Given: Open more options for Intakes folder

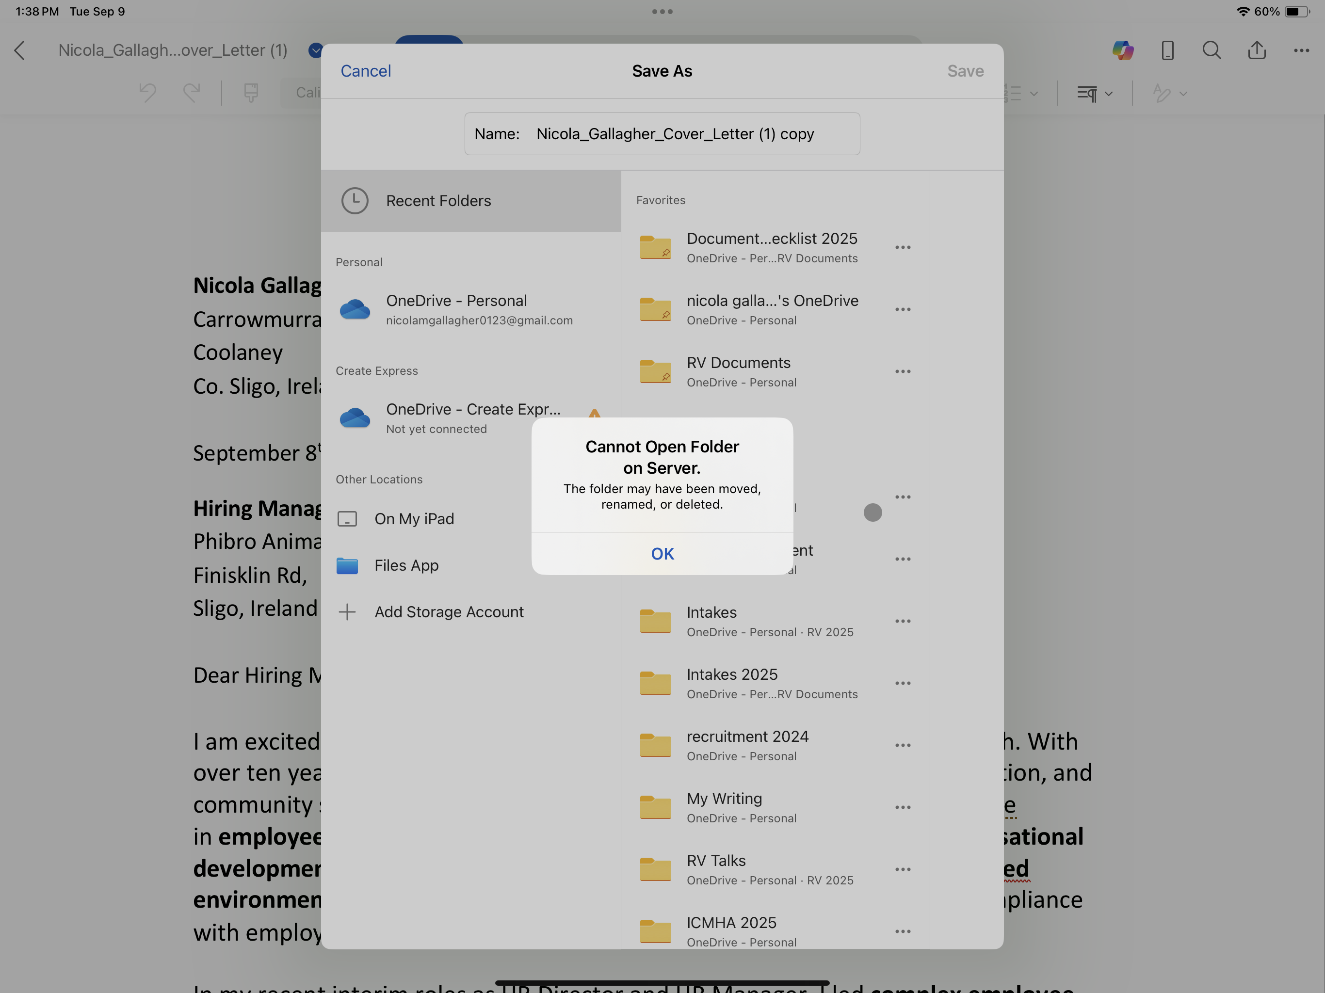Looking at the screenshot, I should [903, 621].
